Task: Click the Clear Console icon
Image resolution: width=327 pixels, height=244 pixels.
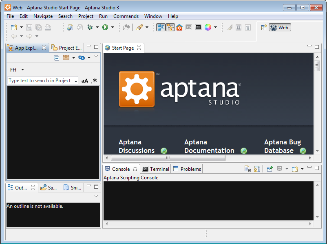Action: (247, 169)
